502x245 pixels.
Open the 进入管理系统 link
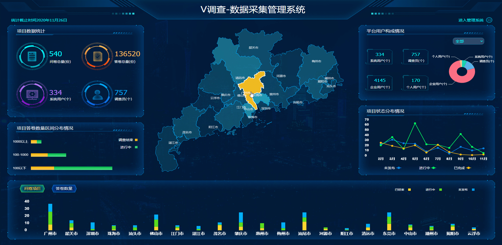pyautogui.click(x=471, y=20)
